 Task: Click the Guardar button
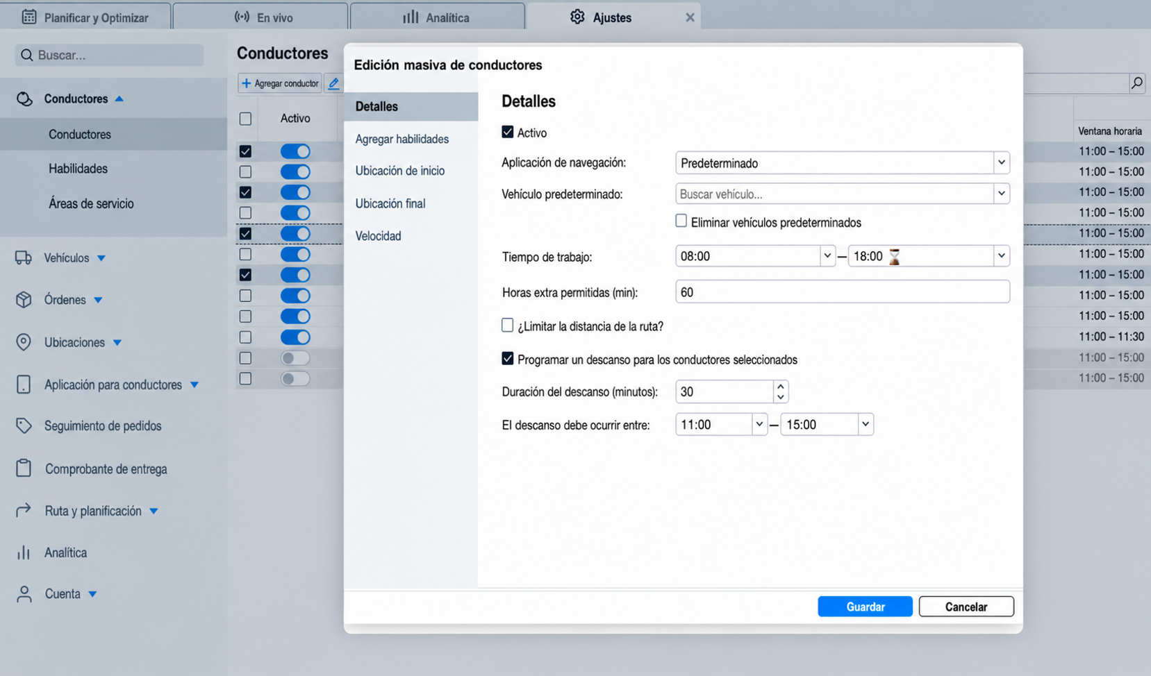(865, 607)
